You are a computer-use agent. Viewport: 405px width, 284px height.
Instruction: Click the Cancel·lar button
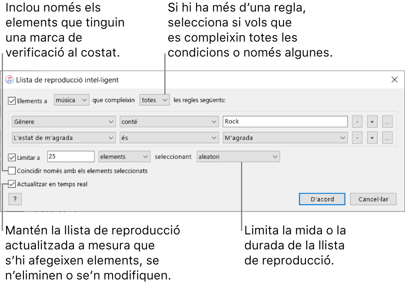[373, 199]
